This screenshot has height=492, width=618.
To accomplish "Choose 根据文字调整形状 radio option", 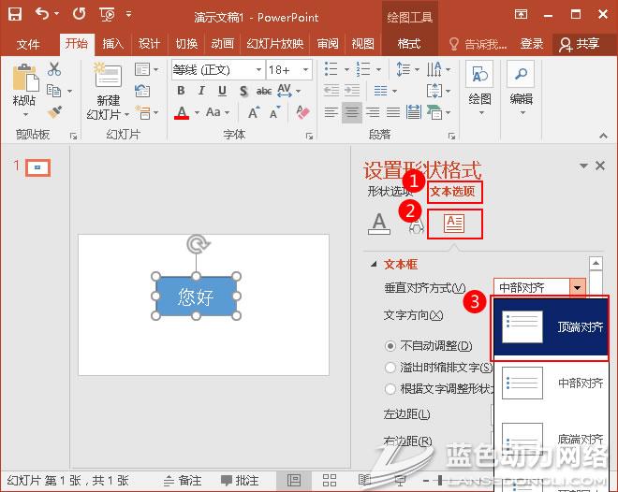I will 391,389.
